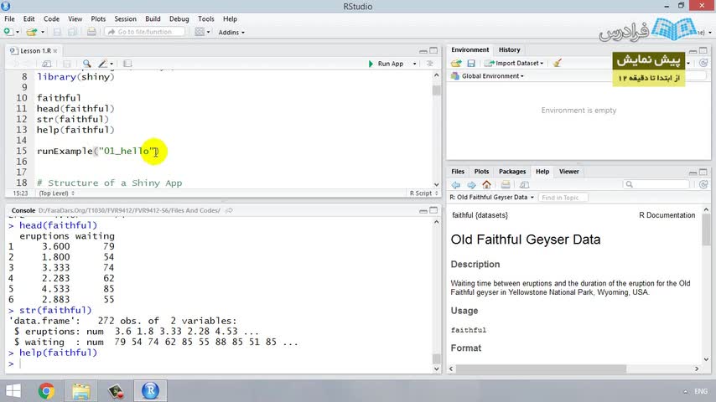
Task: Click the Refresh help topic icon
Action: (x=703, y=184)
